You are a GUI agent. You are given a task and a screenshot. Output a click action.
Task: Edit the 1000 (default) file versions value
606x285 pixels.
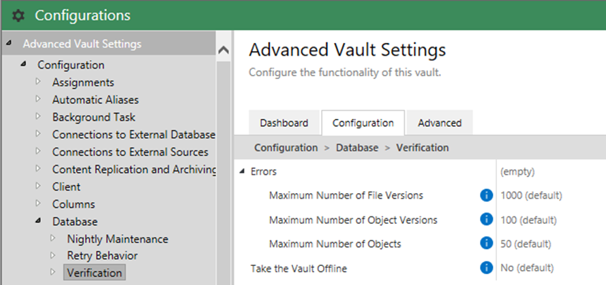pos(531,195)
